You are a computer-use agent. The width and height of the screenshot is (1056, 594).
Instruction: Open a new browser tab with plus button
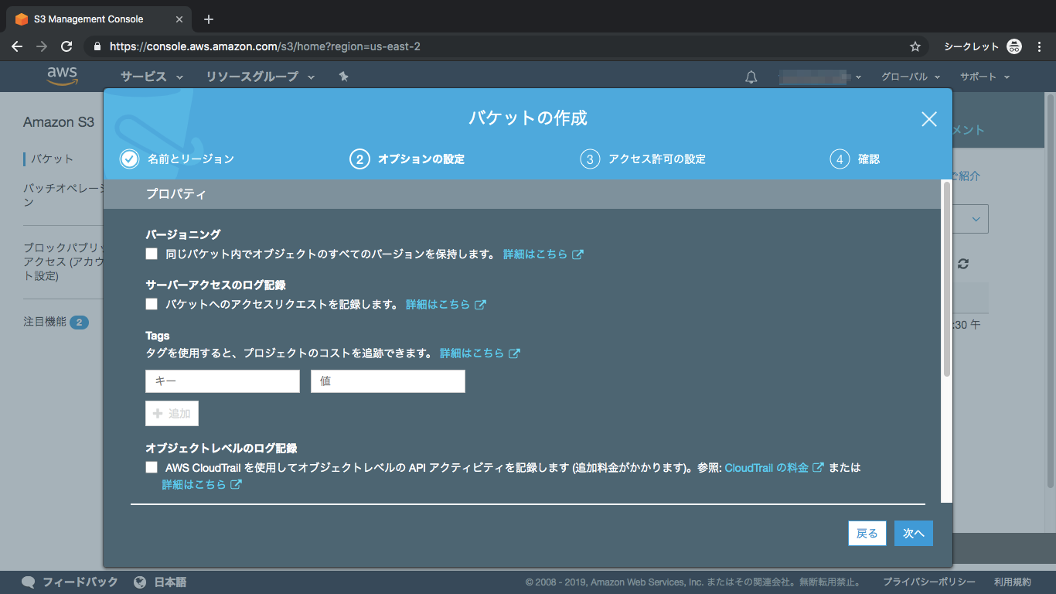coord(209,19)
